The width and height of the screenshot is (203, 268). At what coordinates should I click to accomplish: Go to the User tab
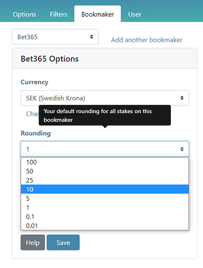[134, 14]
